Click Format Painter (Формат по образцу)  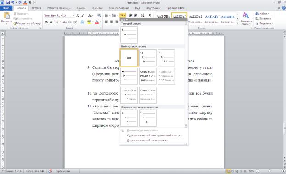tap(27, 23)
